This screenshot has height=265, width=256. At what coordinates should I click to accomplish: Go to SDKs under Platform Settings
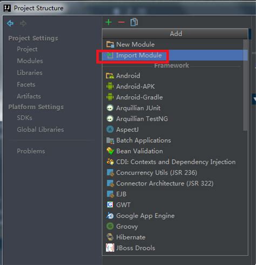24,118
